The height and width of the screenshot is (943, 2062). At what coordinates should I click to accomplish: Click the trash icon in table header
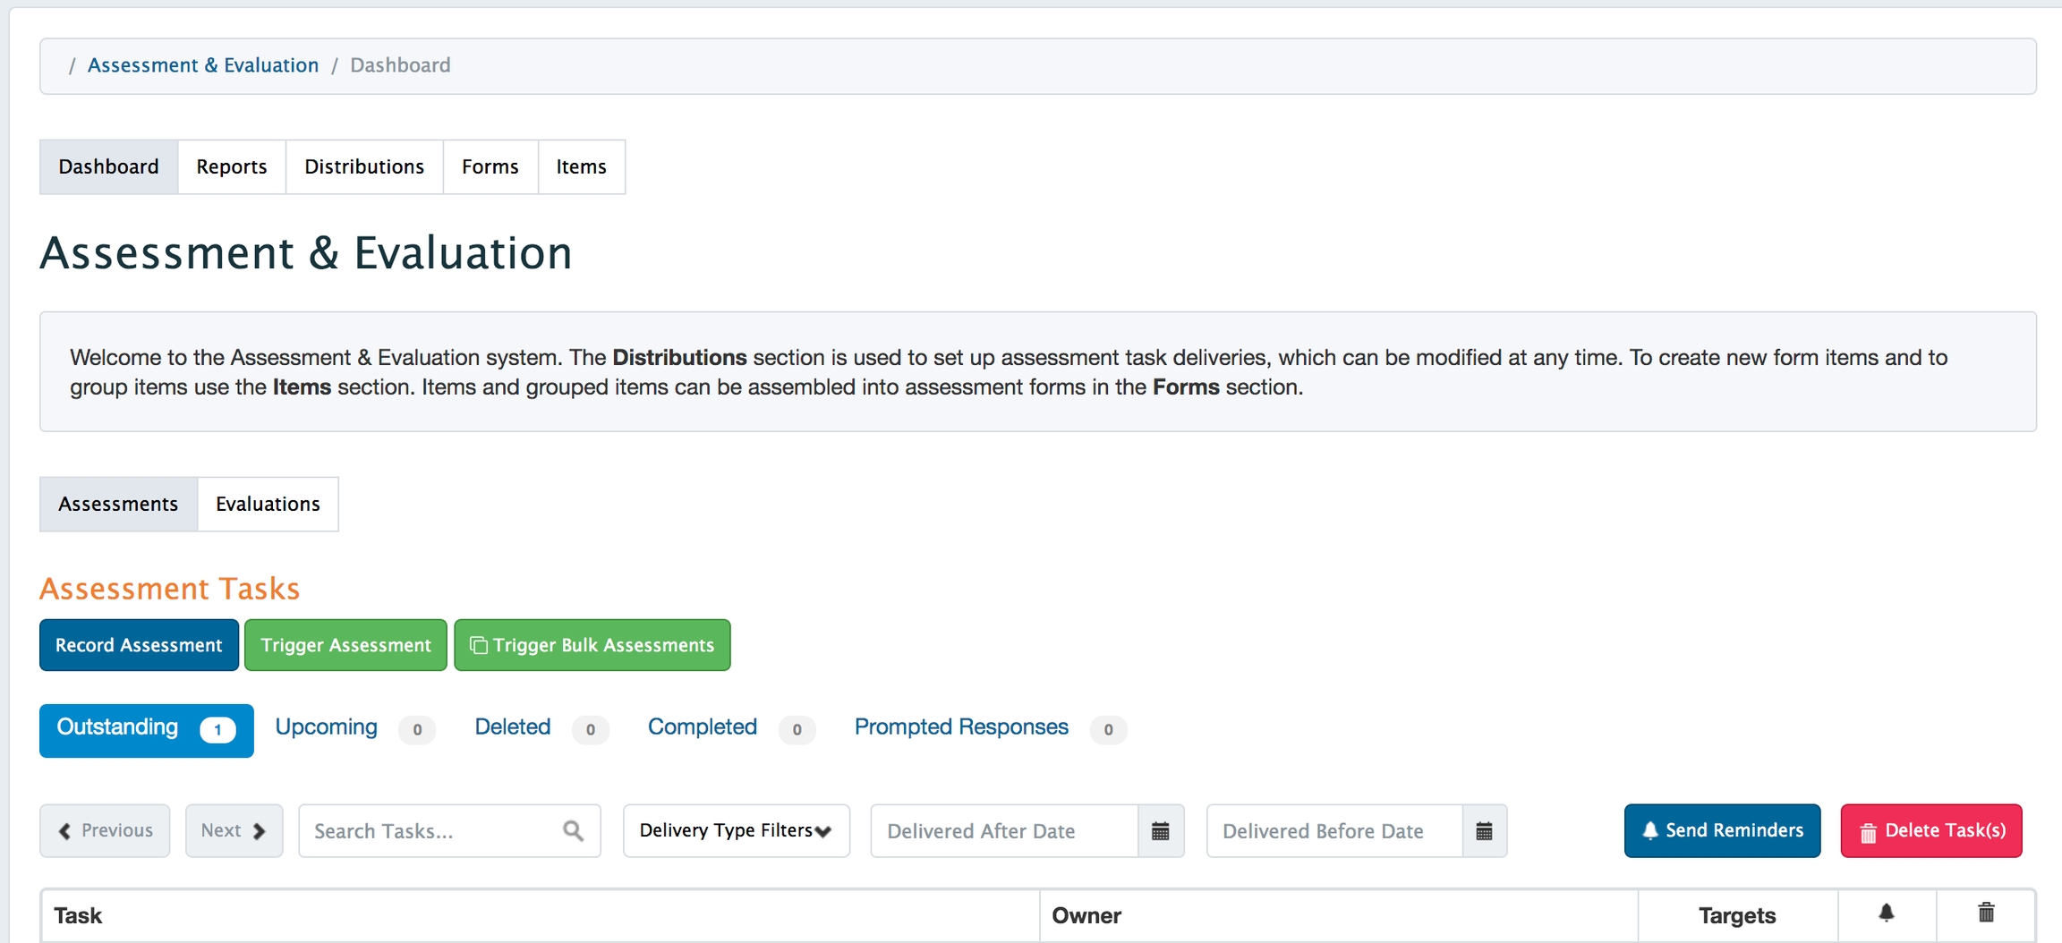[x=1986, y=913]
